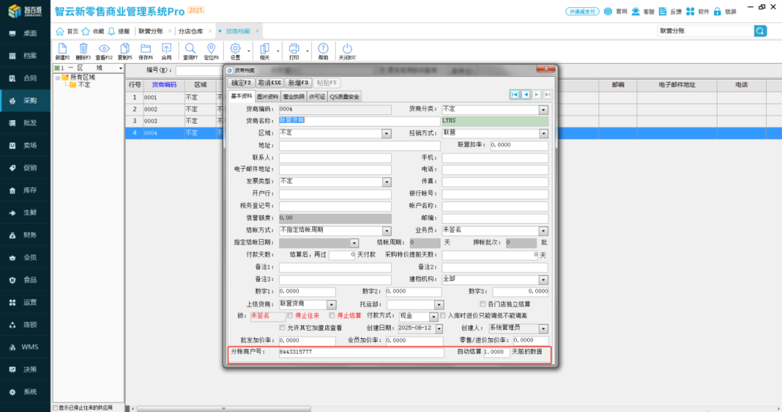
Task: Open 桌面 in the left sidebar
Action: click(25, 33)
